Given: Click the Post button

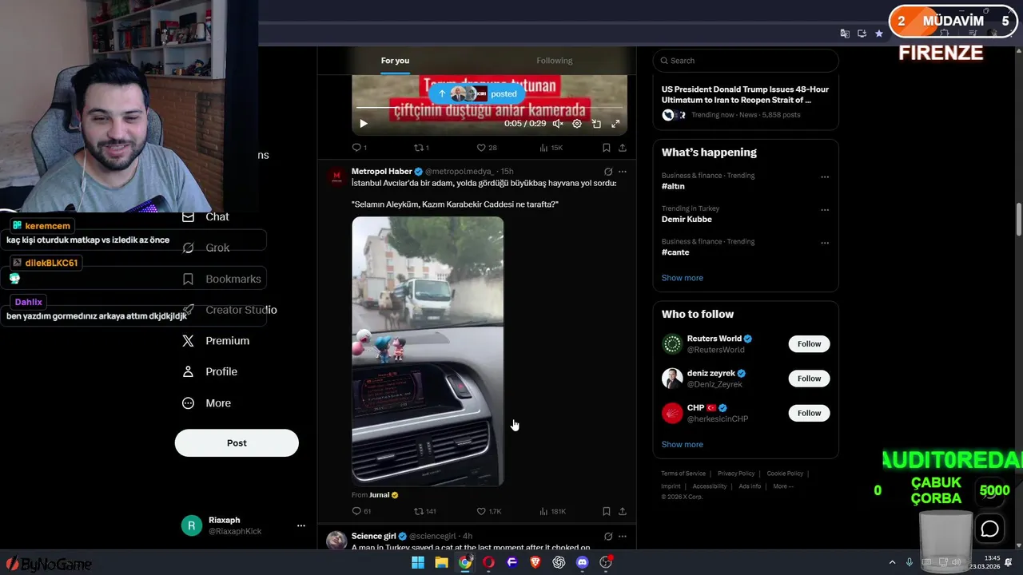Looking at the screenshot, I should pos(237,443).
